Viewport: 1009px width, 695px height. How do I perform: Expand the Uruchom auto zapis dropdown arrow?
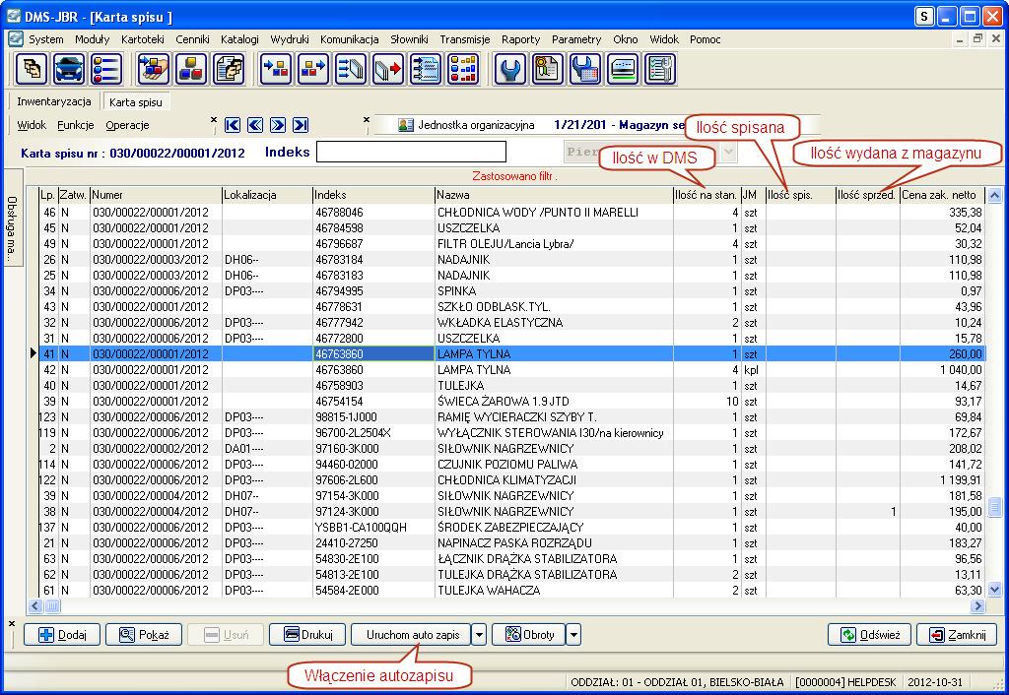[479, 635]
